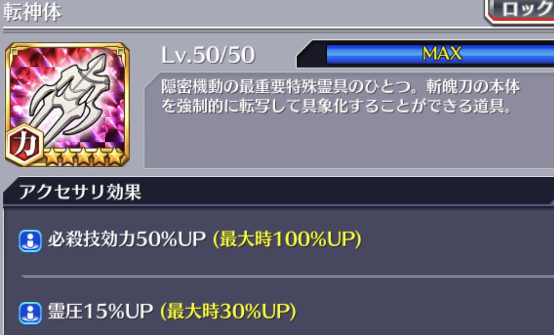
Task: Click the 隠密機動の最重要特殊霊具 description line
Action: click(340, 87)
